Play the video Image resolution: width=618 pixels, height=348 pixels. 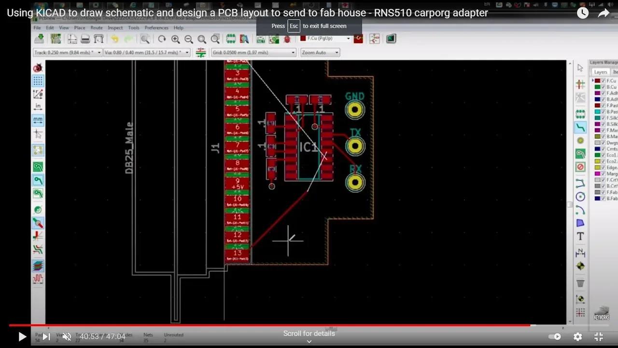coord(22,336)
